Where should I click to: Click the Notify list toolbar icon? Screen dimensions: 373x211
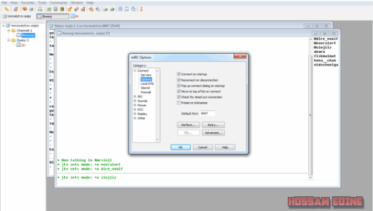click(106, 9)
